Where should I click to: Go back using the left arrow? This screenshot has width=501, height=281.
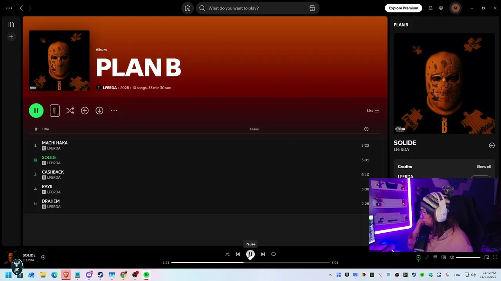click(x=22, y=8)
